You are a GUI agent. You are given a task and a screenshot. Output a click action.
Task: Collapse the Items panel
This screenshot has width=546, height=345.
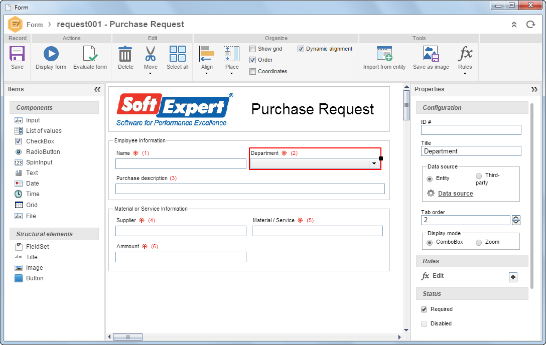(x=97, y=90)
